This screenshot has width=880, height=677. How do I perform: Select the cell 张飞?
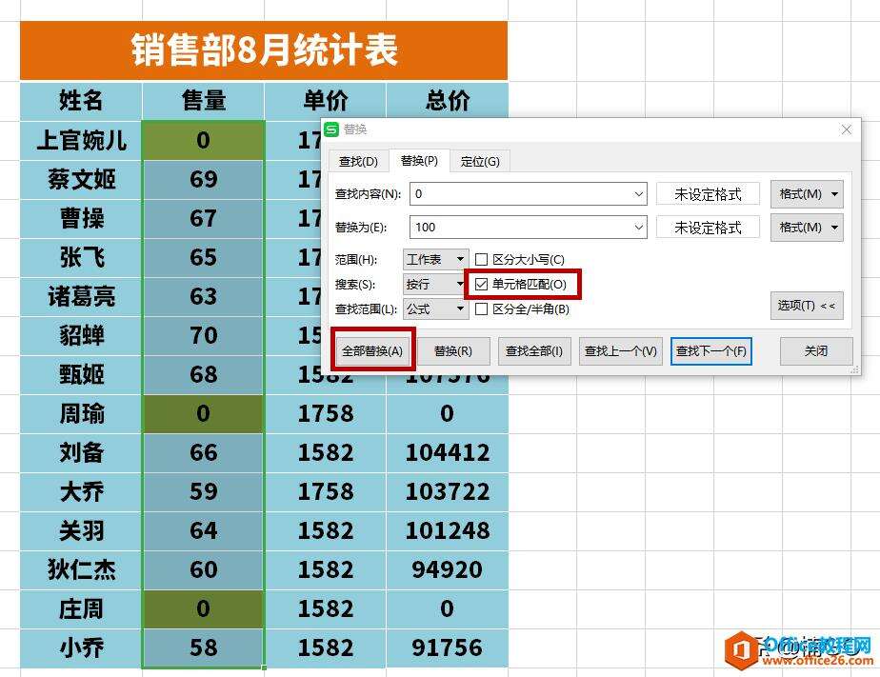pyautogui.click(x=81, y=257)
